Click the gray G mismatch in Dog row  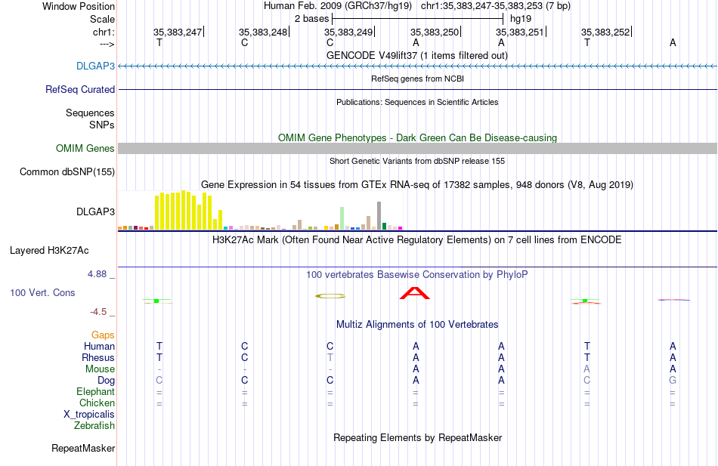pos(673,381)
